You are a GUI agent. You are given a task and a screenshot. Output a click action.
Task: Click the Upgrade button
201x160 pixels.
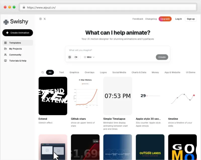click(x=165, y=19)
